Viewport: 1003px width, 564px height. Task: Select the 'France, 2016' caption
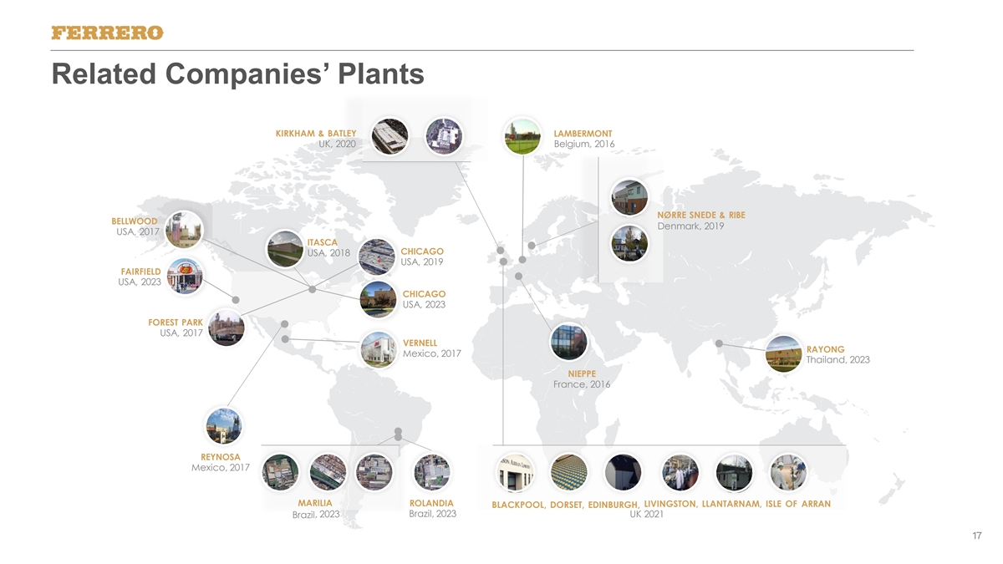(x=582, y=385)
